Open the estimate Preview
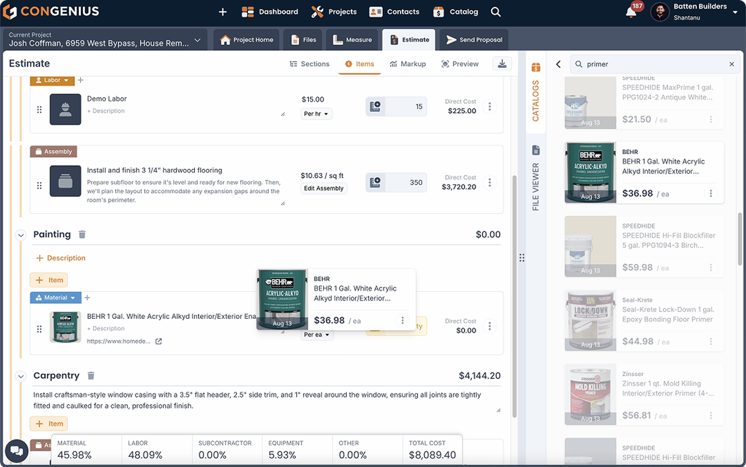This screenshot has width=746, height=467. tap(460, 64)
